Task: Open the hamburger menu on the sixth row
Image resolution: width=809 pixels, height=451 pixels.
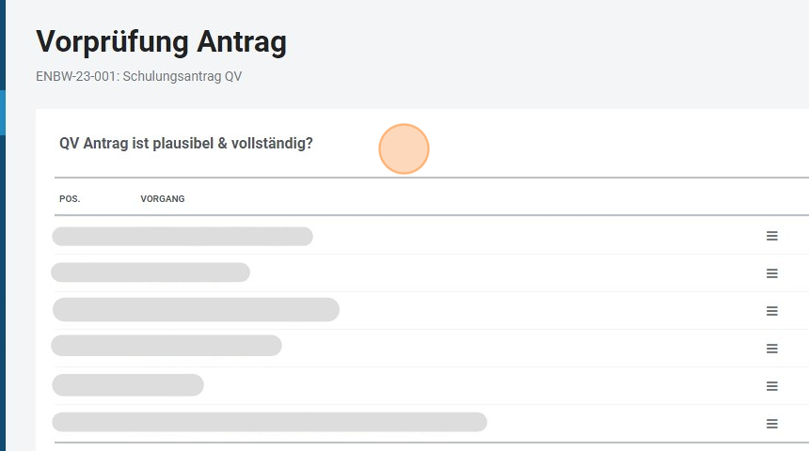Action: coord(771,424)
